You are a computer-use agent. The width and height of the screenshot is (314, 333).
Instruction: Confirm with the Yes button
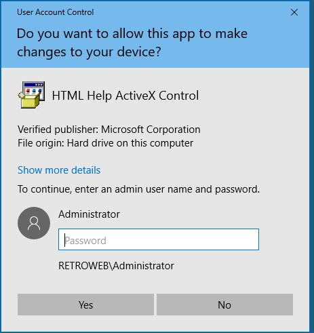85,305
